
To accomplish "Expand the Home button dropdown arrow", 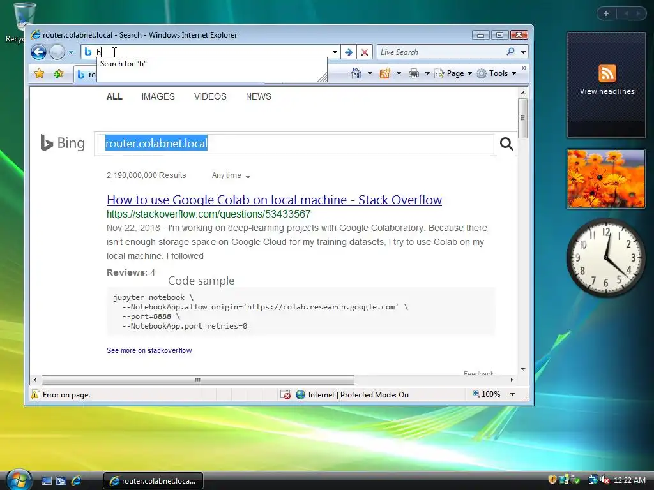I will (x=370, y=73).
